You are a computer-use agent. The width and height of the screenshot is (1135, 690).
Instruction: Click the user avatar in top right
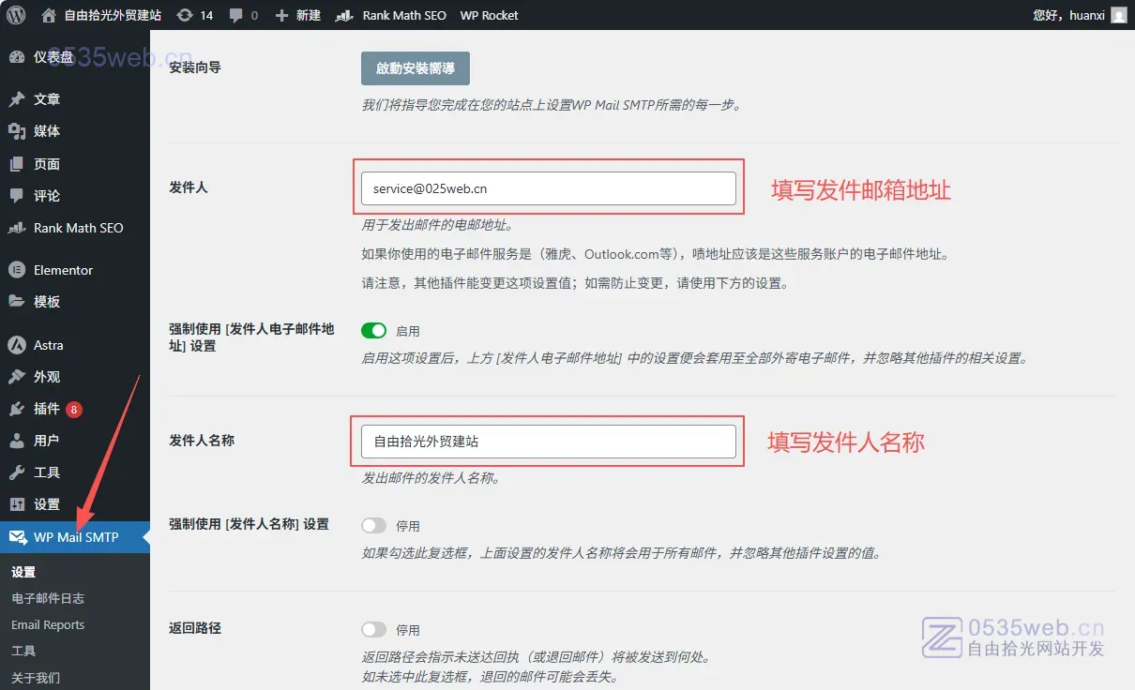point(1118,15)
